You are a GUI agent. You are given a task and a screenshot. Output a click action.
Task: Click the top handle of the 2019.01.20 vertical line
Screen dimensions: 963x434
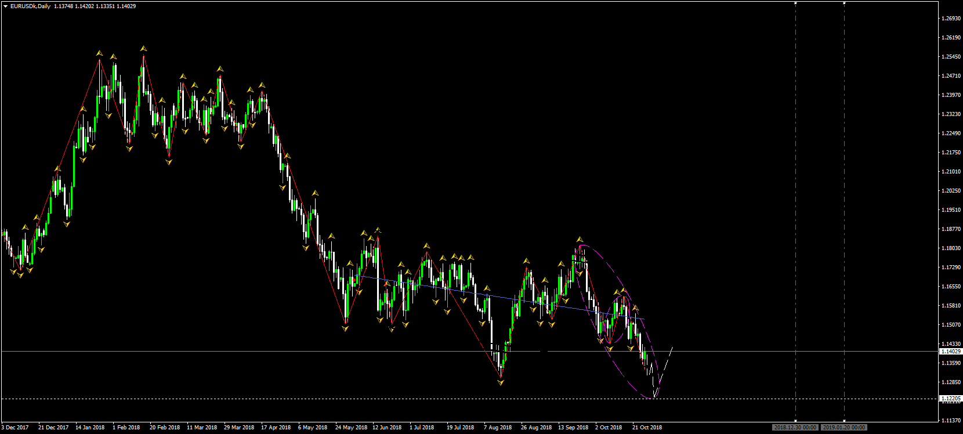pyautogui.click(x=844, y=3)
